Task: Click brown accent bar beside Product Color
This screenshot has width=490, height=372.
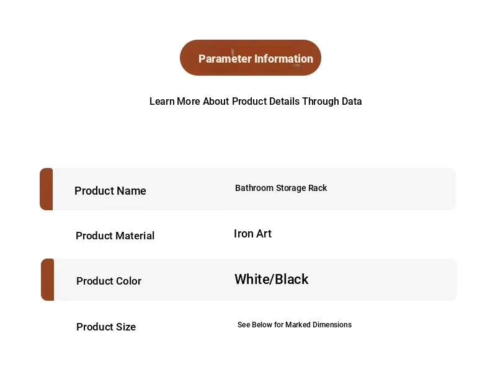Action: coord(48,280)
